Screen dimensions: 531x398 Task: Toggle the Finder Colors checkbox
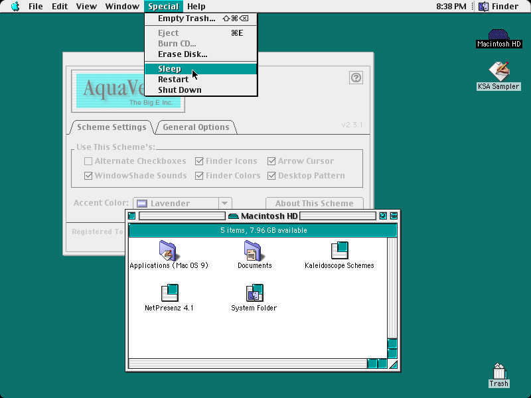[199, 176]
